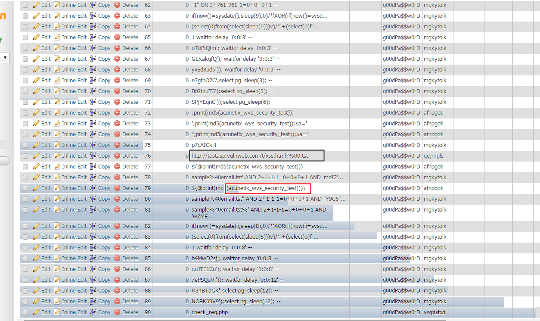The width and height of the screenshot is (540, 321).
Task: Click the pencil Edit icon in row 70
Action: 36,91
